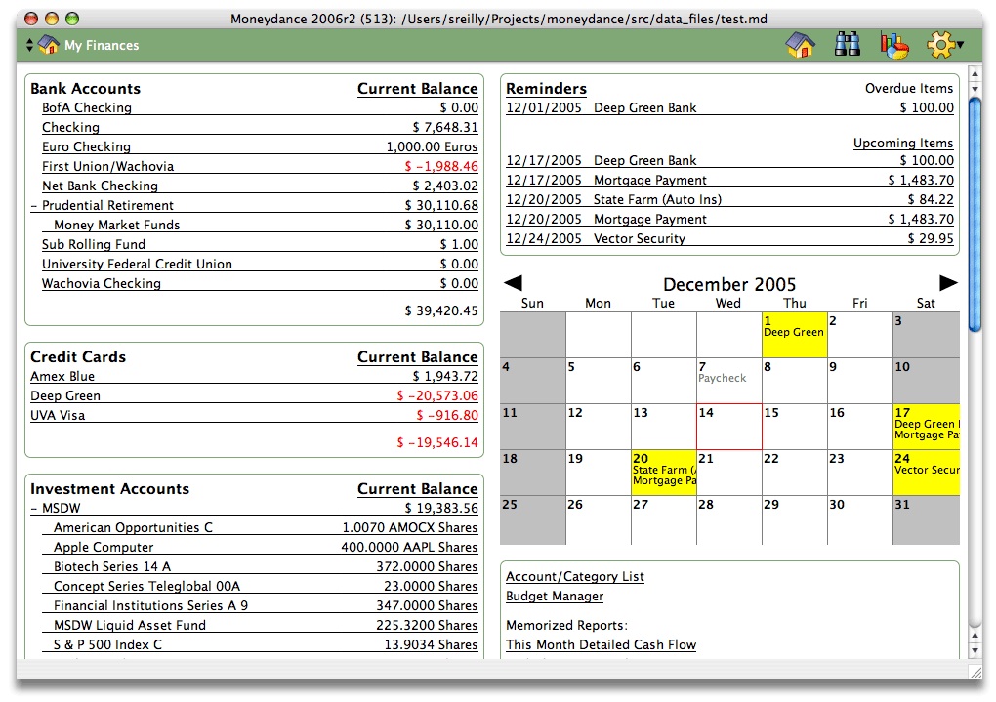Select December 20 in the calendar

tap(664, 472)
